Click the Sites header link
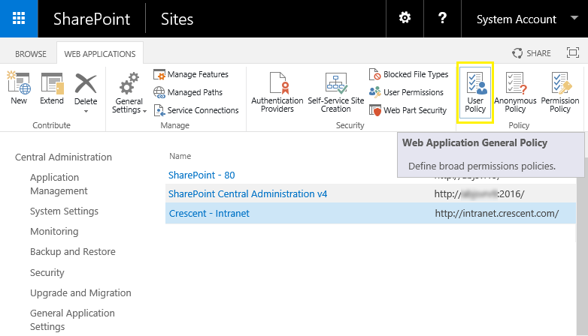Image resolution: width=588 pixels, height=336 pixels. coord(177,19)
